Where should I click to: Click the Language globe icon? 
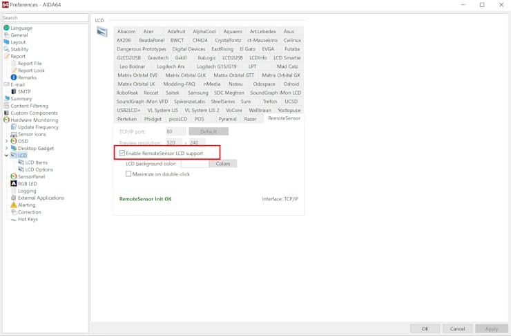coord(6,28)
